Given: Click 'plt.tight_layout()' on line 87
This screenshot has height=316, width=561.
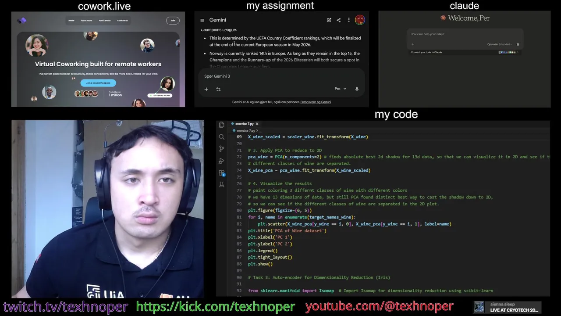Looking at the screenshot, I should pos(270,257).
